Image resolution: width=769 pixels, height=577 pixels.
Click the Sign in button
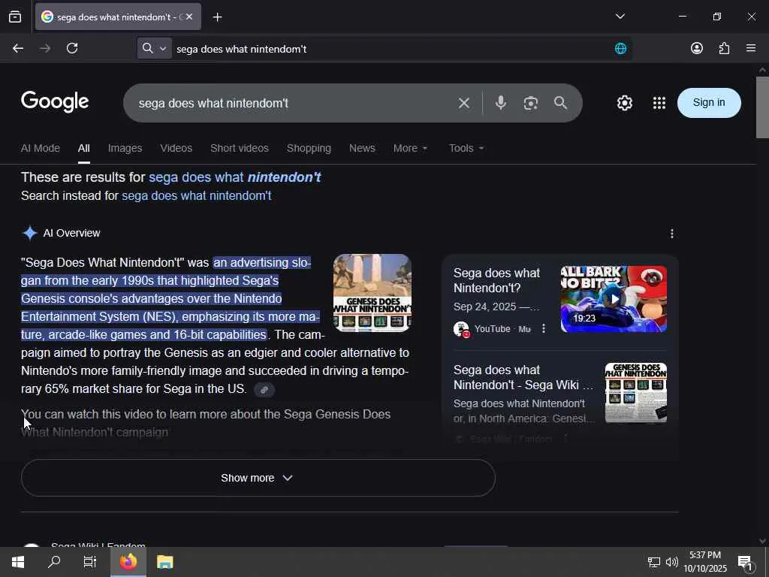(x=709, y=102)
